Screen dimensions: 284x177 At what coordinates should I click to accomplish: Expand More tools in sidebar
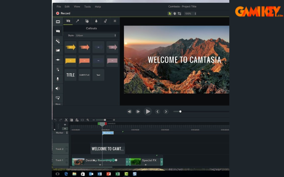(58, 104)
